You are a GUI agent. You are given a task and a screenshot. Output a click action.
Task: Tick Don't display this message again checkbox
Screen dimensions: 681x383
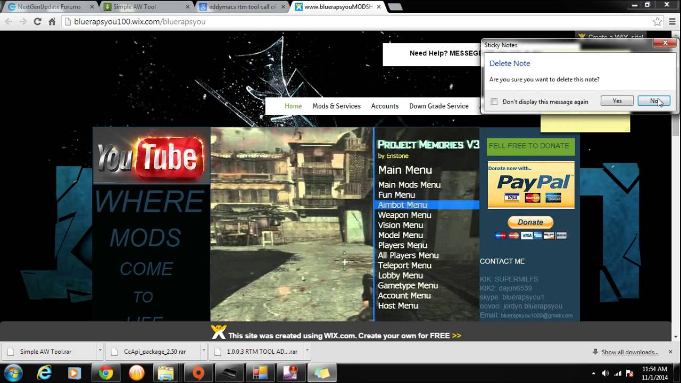coord(494,102)
